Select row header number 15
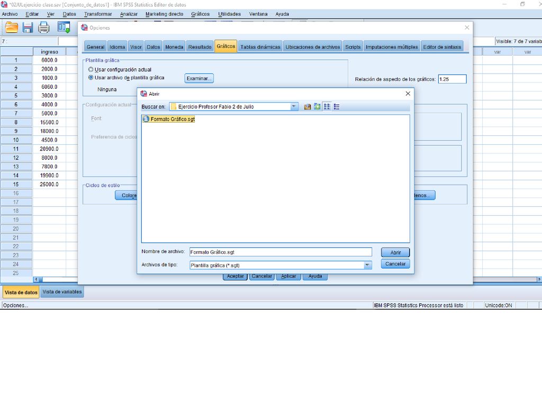The height and width of the screenshot is (406, 542). [x=16, y=184]
